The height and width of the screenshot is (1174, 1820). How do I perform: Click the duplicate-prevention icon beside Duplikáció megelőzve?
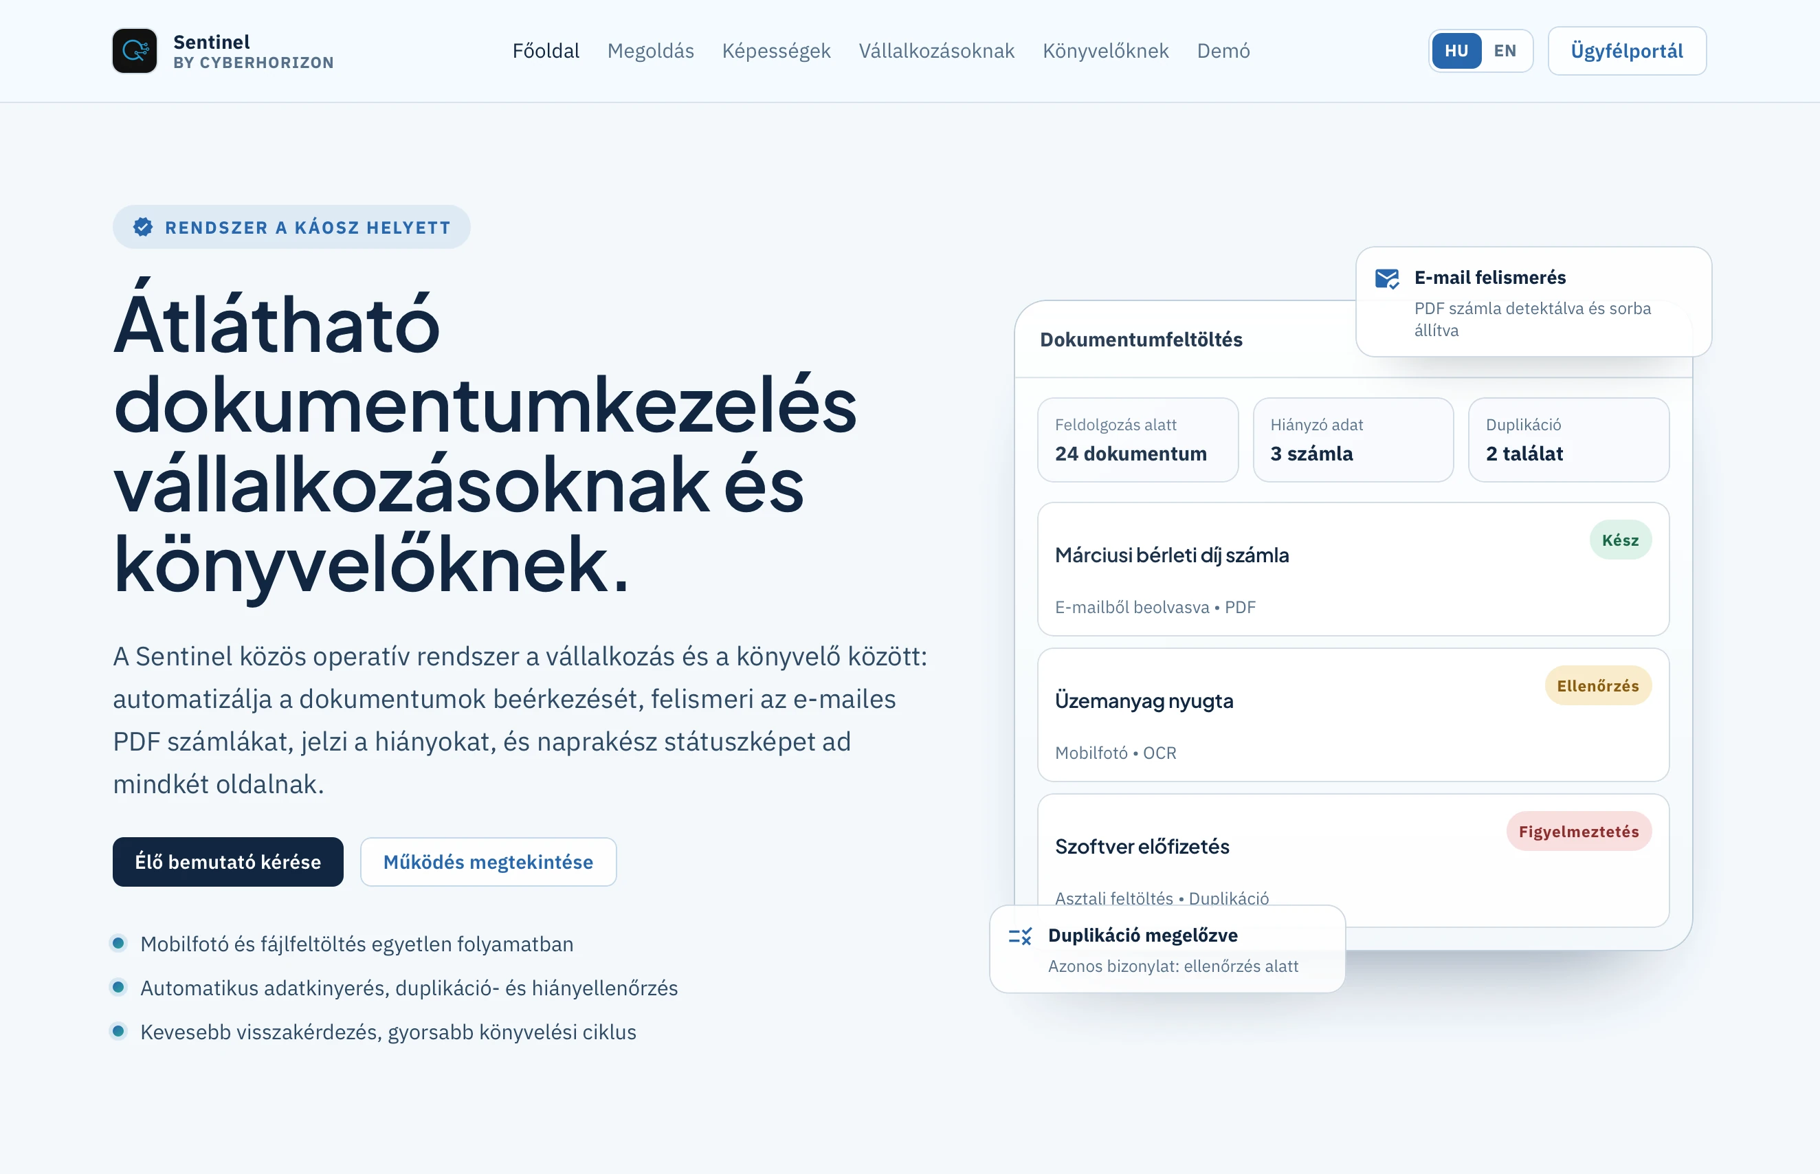tap(1020, 936)
